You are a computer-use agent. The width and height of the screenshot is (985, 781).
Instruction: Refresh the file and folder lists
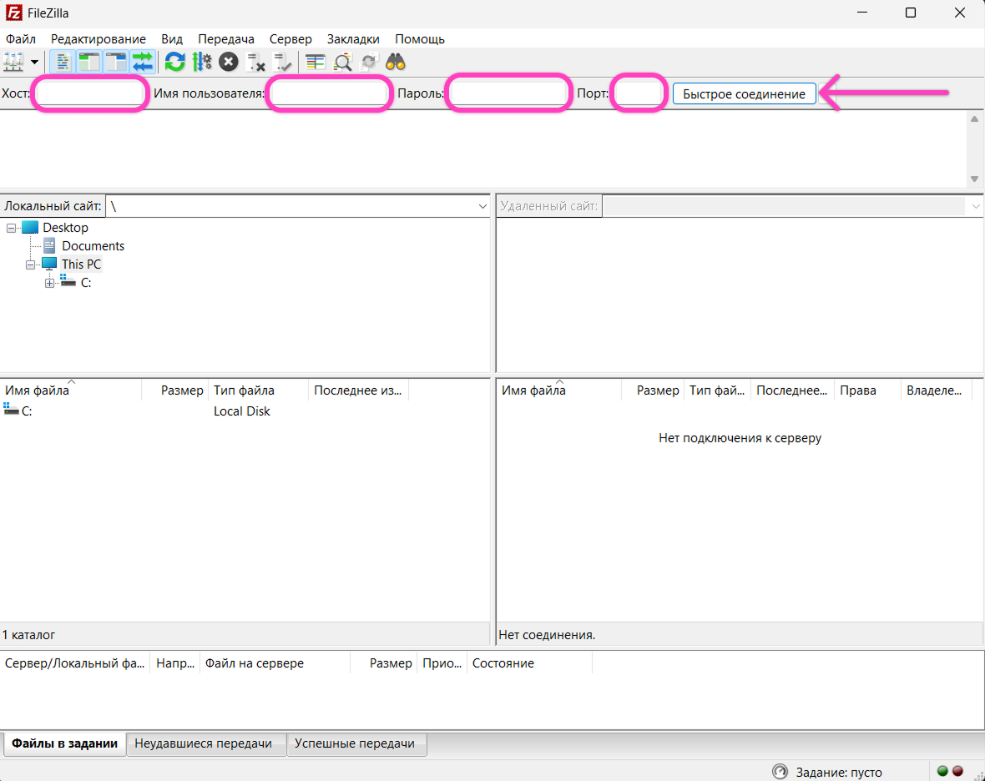click(174, 62)
